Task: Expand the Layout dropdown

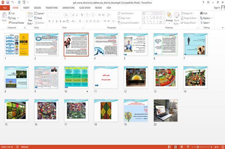Action: (39, 13)
